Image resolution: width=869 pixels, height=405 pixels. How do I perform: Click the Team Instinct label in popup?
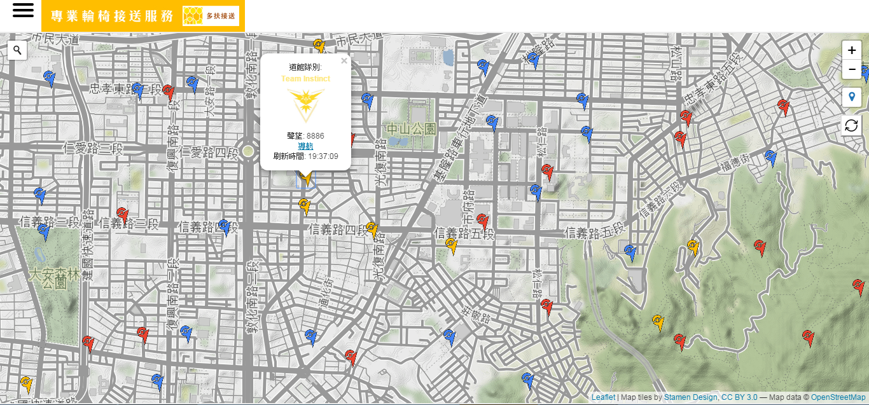305,79
